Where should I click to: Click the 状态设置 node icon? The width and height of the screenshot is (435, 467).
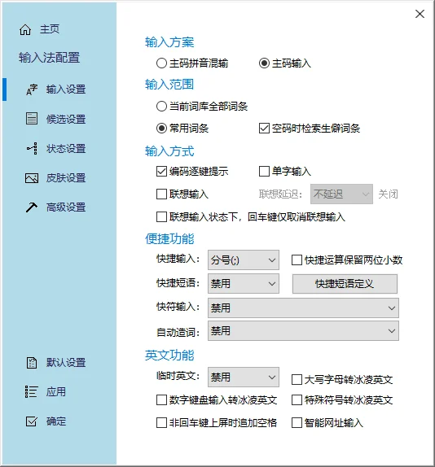pyautogui.click(x=32, y=148)
